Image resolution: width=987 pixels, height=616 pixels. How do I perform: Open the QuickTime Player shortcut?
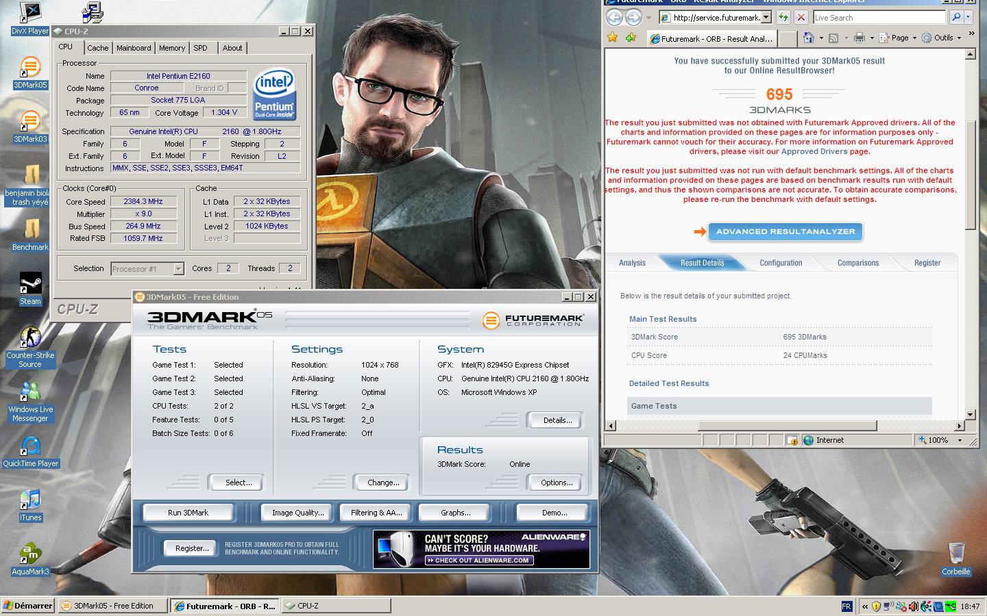click(30, 452)
